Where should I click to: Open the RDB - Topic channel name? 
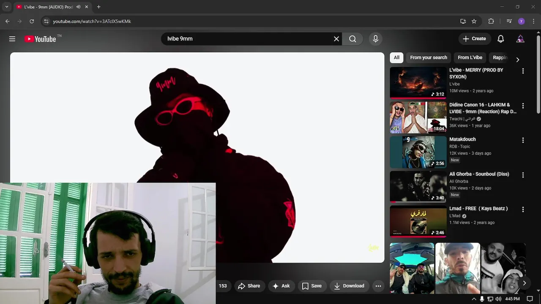(x=459, y=147)
